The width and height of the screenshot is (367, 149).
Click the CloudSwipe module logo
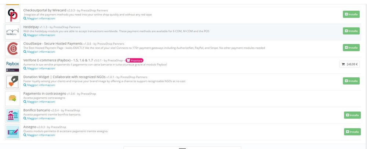click(12, 49)
